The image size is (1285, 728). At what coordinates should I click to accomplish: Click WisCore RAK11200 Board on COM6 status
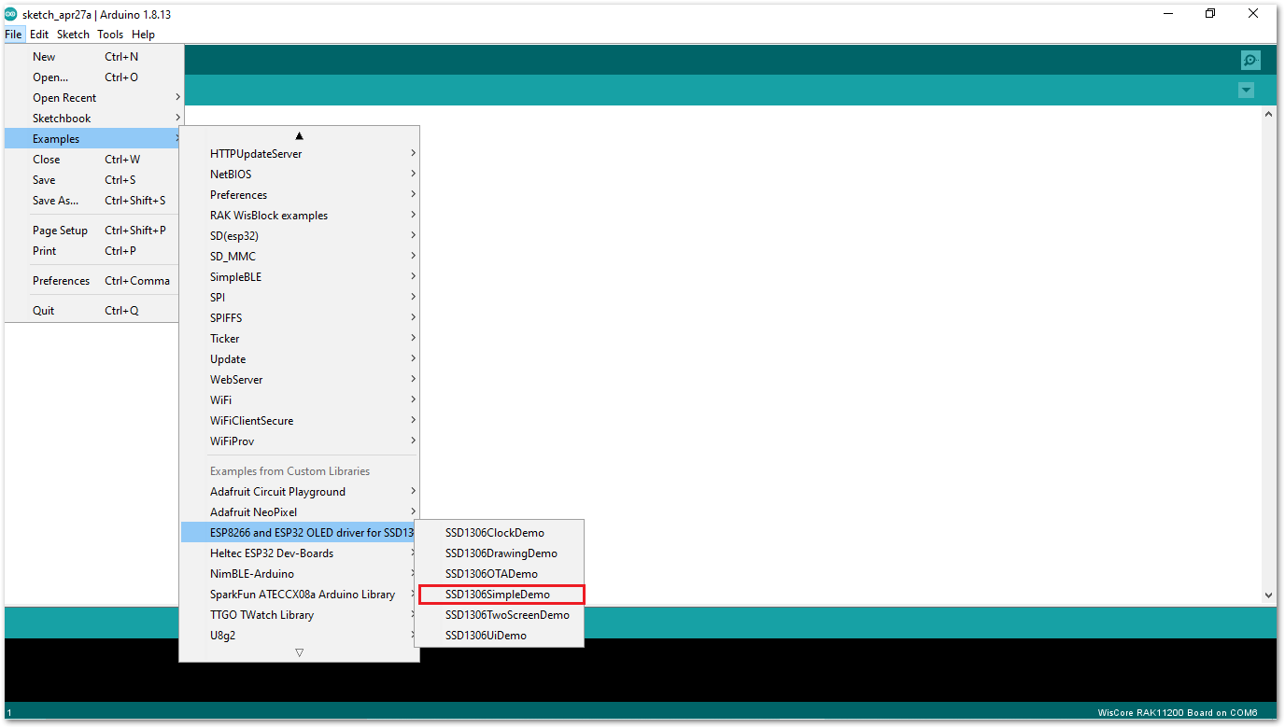pos(1177,713)
